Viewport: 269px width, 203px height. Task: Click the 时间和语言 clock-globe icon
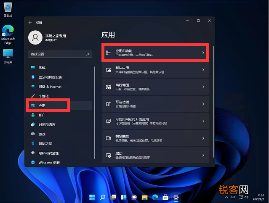tap(33, 124)
